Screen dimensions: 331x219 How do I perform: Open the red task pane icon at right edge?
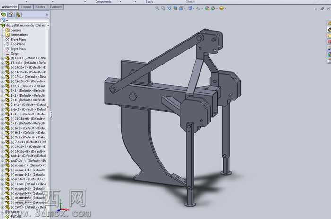click(329, 42)
